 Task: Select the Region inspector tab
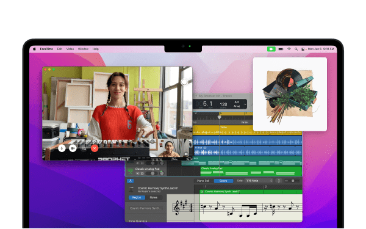coord(137,197)
